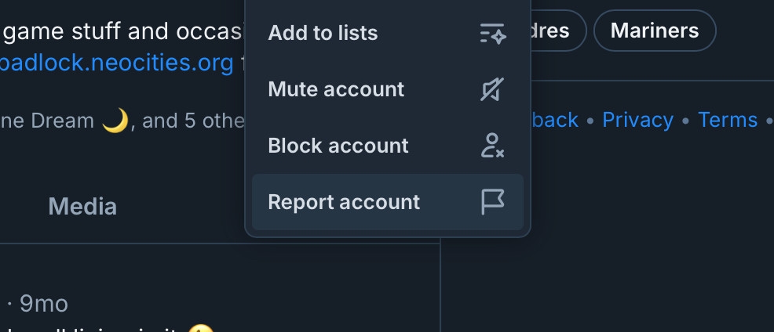
Task: Click the partially visible Feedback link
Action: pos(555,120)
